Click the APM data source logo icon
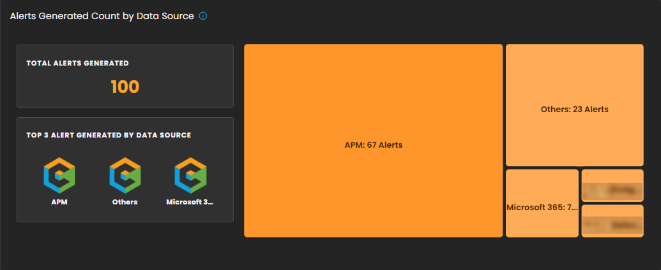The width and height of the screenshot is (661, 270). (x=59, y=175)
